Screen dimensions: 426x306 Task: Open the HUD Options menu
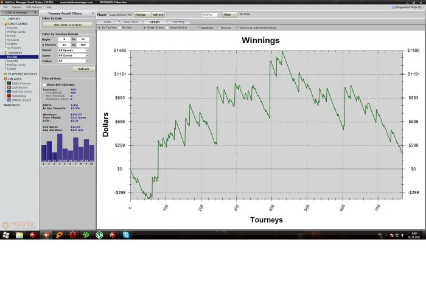(x=33, y=7)
